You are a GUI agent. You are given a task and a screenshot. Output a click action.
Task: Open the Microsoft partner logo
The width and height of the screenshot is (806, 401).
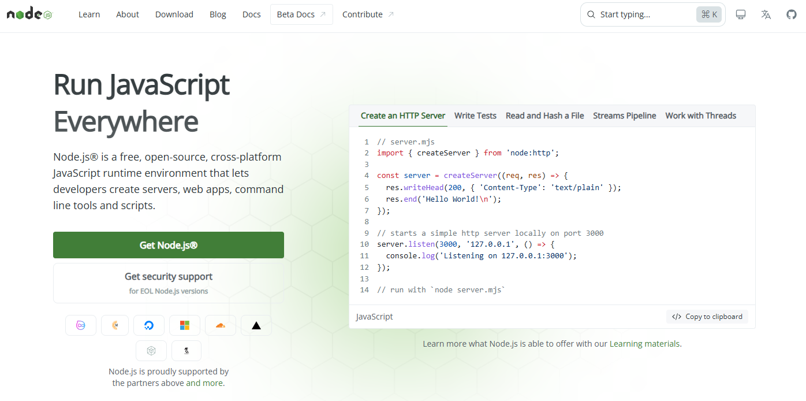[185, 325]
